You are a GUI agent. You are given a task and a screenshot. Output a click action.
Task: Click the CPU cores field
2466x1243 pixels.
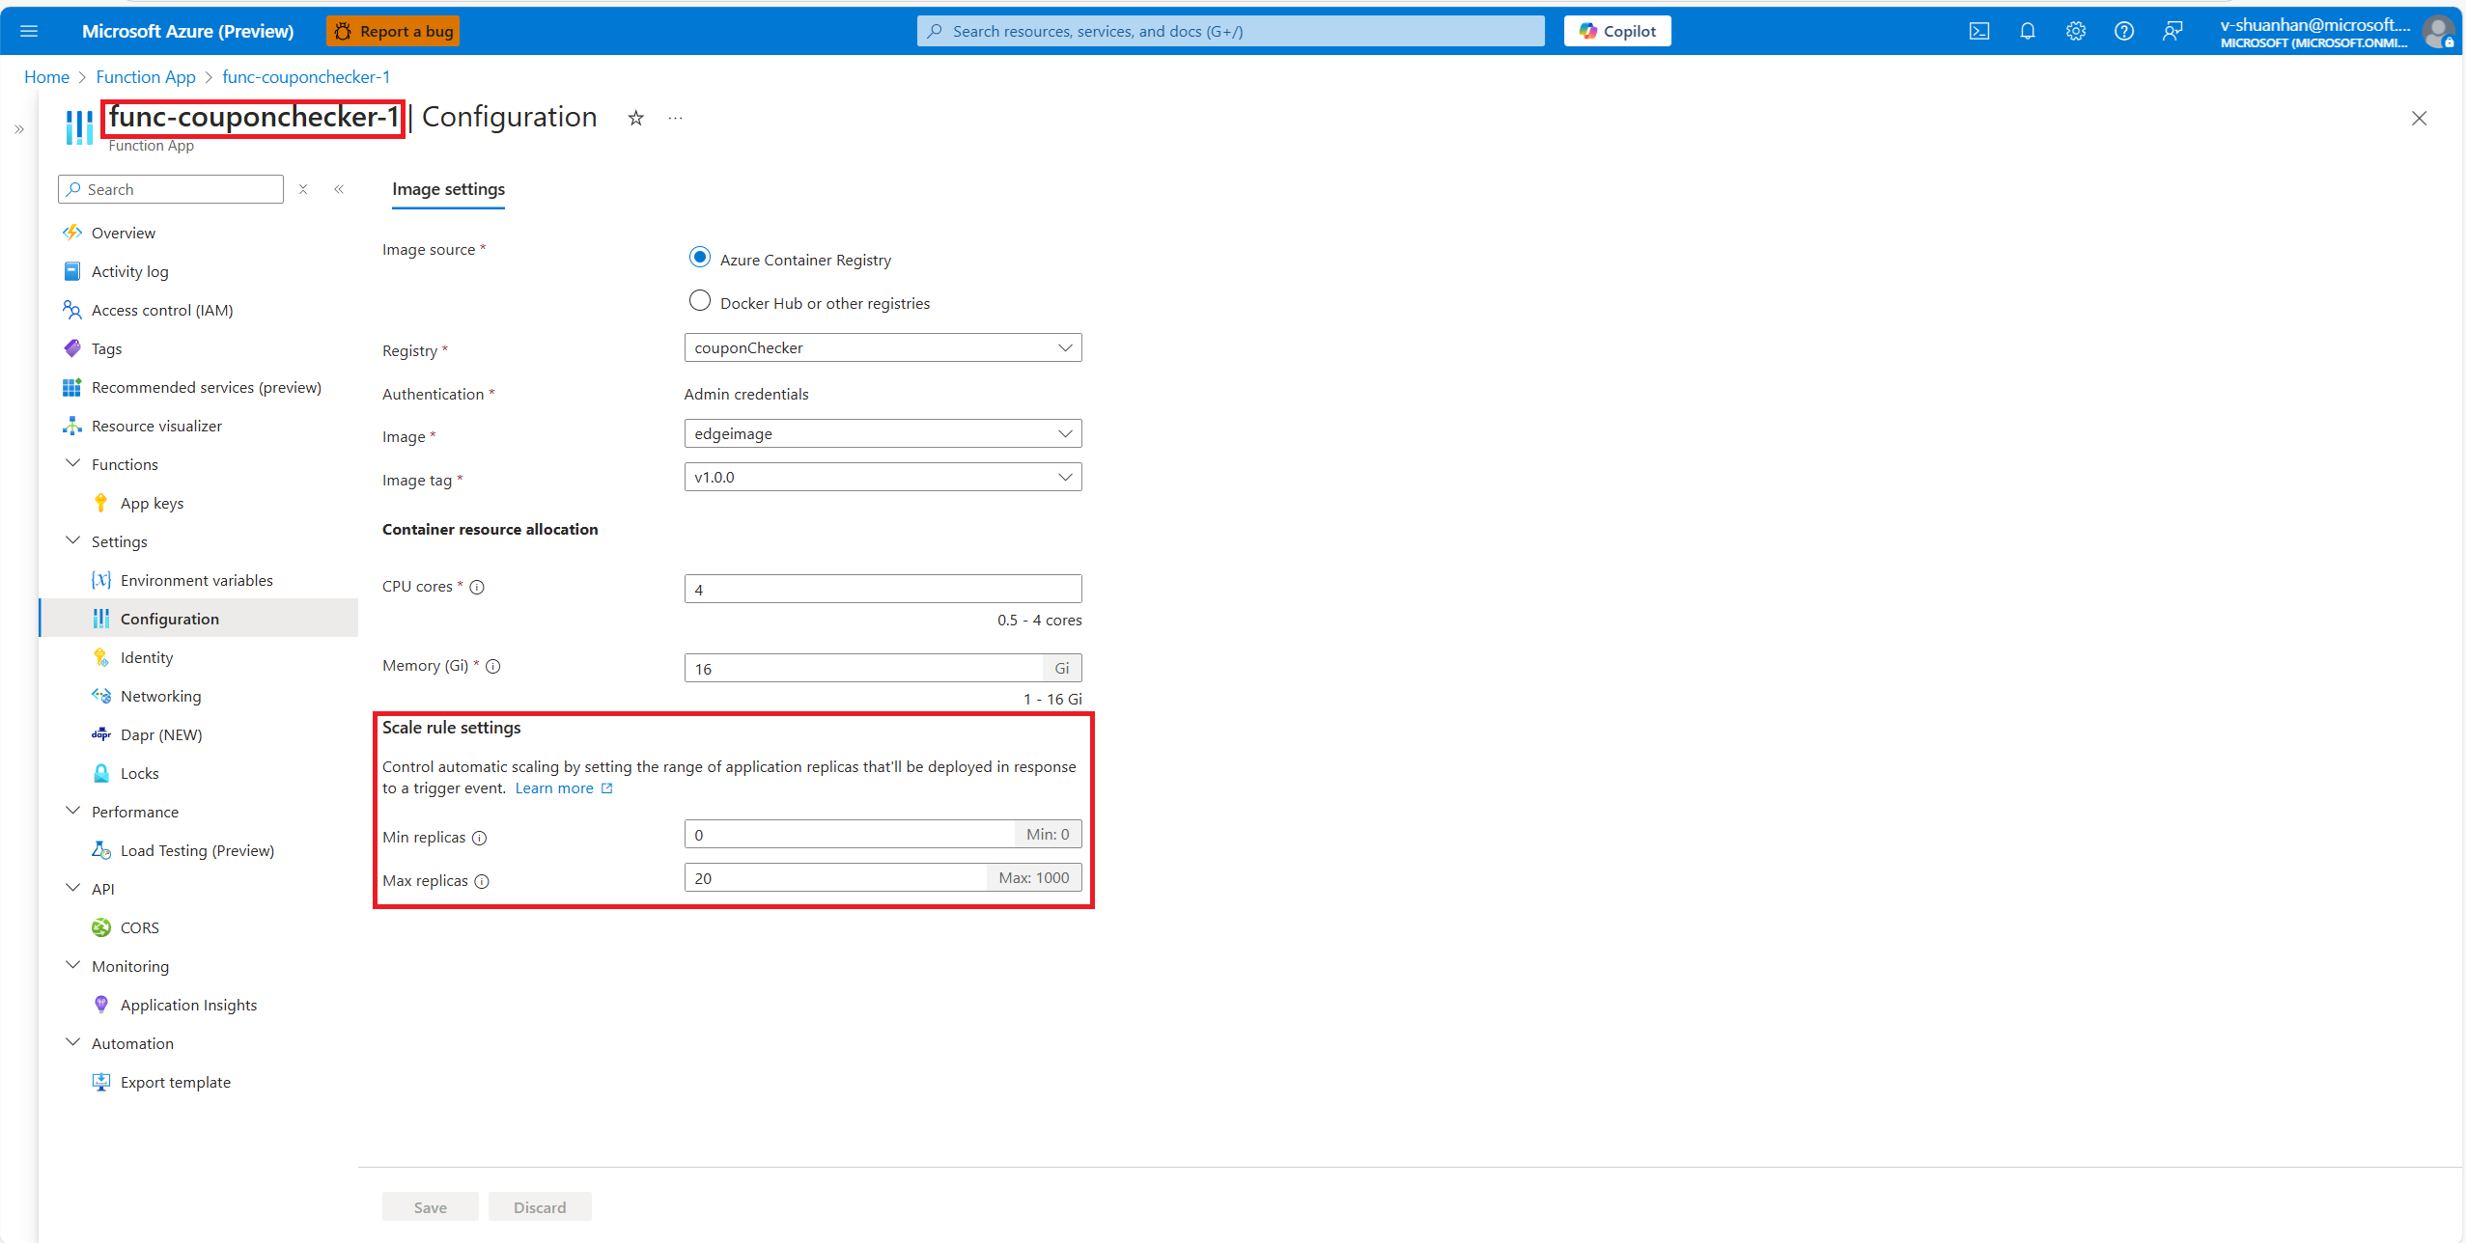[x=883, y=589]
